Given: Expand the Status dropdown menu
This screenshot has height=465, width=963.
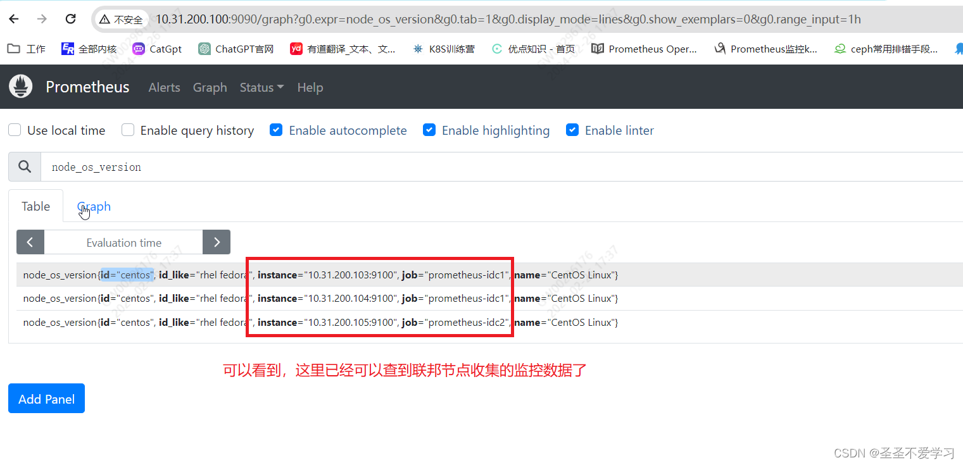Looking at the screenshot, I should (261, 87).
